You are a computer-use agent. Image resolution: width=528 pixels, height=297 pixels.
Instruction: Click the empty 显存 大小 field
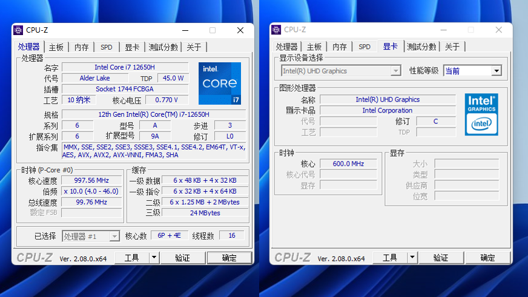coord(467,164)
